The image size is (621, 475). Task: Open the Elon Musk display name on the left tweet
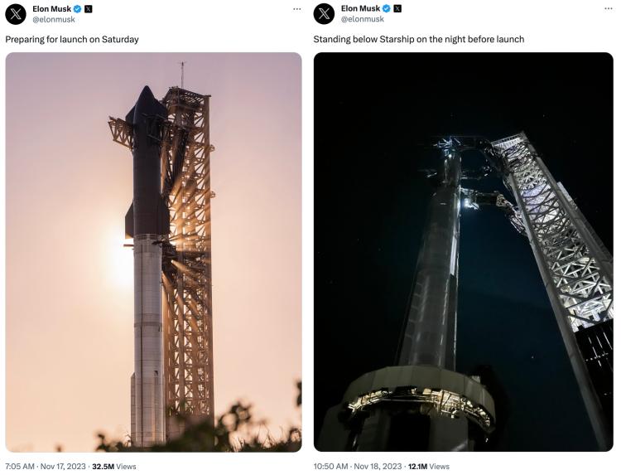pyautogui.click(x=51, y=9)
